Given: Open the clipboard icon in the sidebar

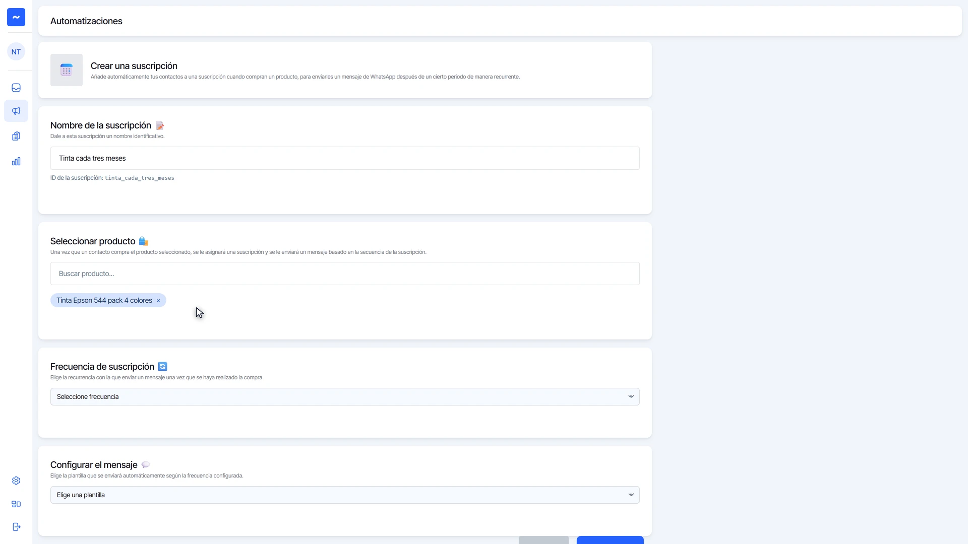Looking at the screenshot, I should [x=16, y=136].
